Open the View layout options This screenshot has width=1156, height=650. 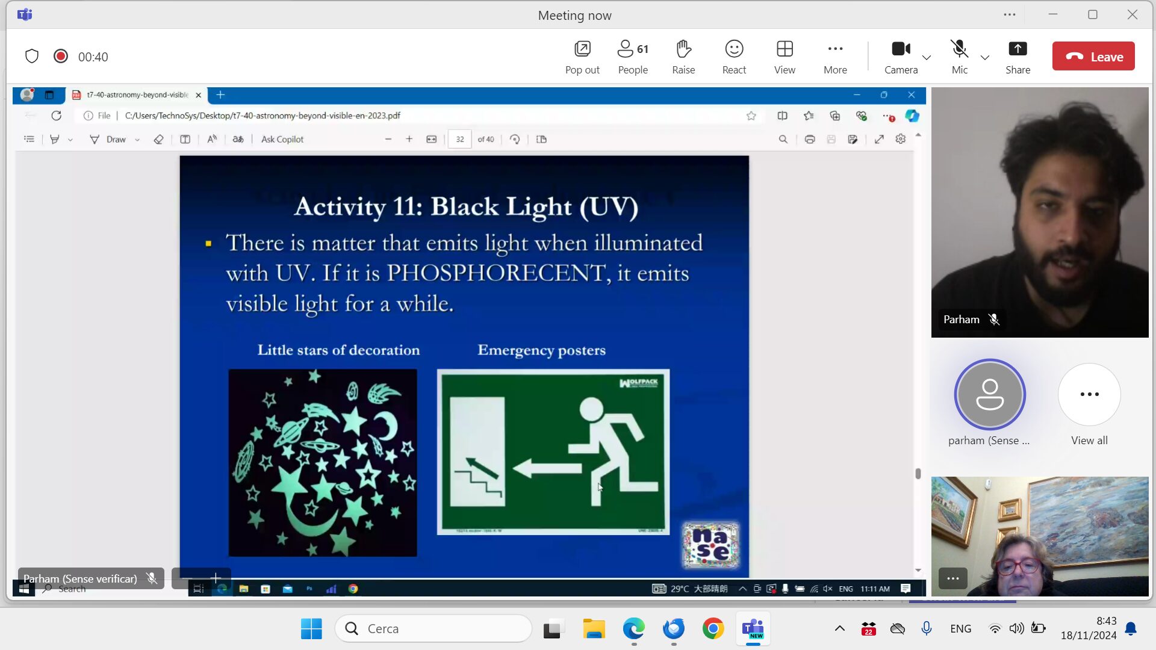click(x=785, y=57)
